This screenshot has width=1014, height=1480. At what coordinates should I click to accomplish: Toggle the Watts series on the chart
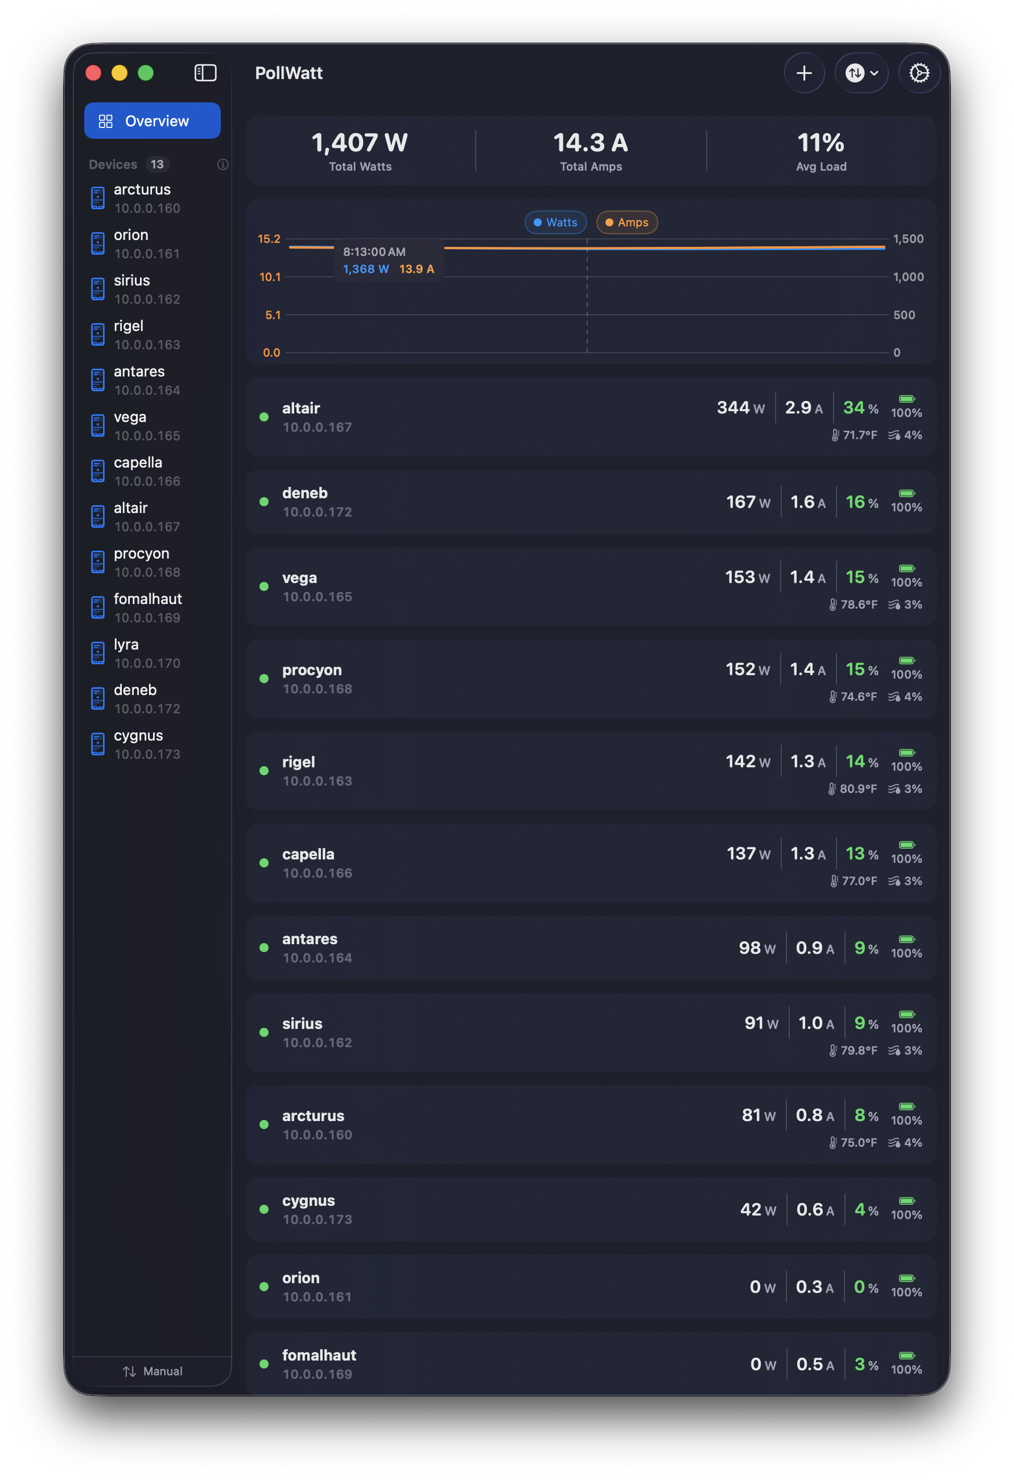[x=555, y=222]
